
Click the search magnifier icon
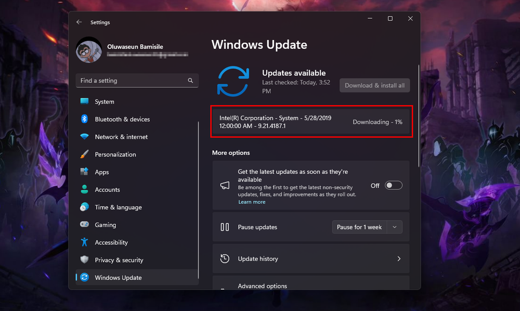[190, 81]
